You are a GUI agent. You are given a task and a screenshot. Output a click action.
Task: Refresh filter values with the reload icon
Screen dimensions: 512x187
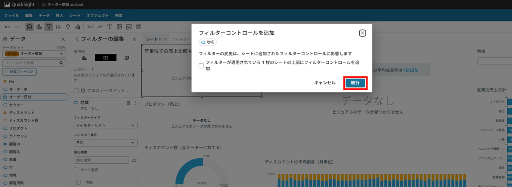point(134,160)
